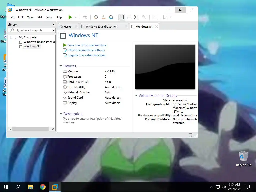Open the Edit menu
This screenshot has height=192, width=256.
21,17
